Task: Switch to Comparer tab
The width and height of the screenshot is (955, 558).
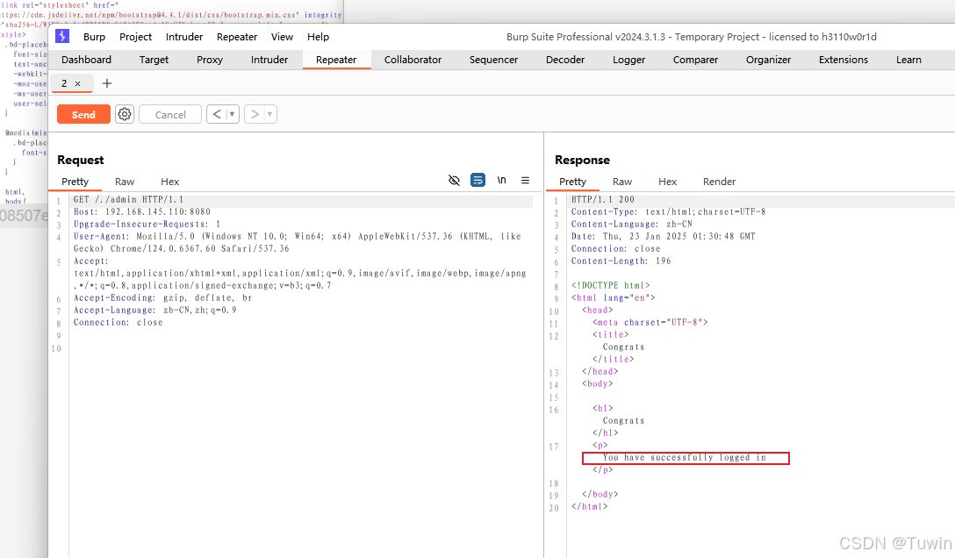Action: pos(695,60)
